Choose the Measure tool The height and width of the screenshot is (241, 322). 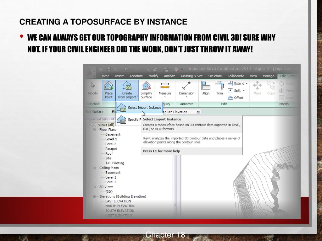tap(165, 89)
